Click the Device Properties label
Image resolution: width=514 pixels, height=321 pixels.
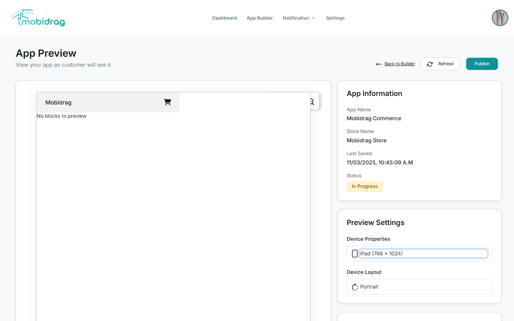(x=368, y=239)
